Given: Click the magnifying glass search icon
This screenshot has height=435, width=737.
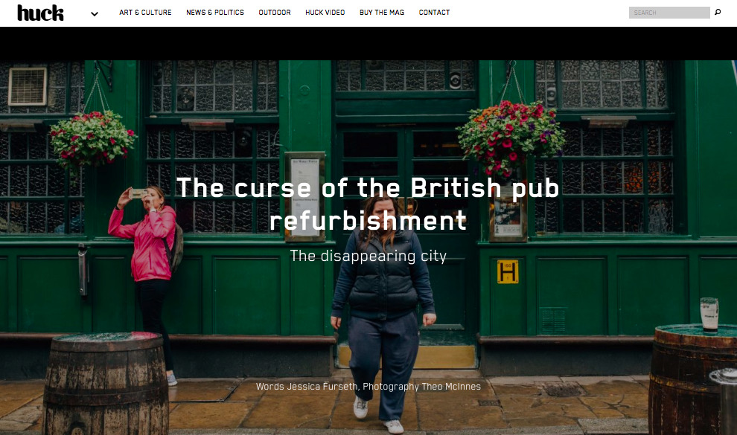Looking at the screenshot, I should click(x=718, y=12).
